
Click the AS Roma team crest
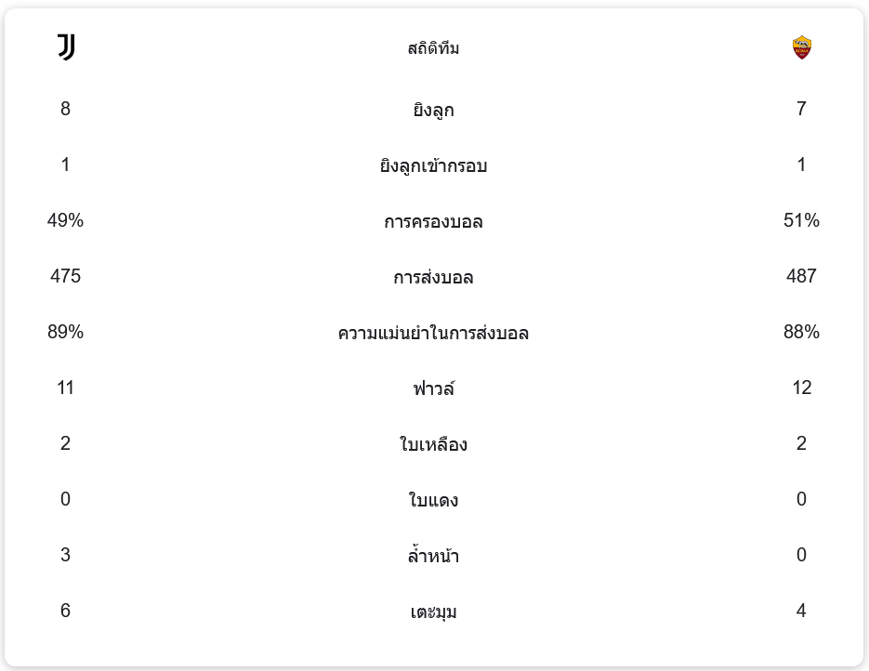(x=801, y=47)
